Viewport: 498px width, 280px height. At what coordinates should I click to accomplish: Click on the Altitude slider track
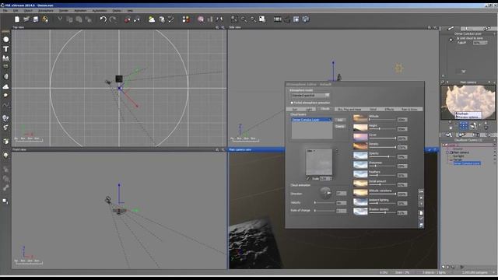coord(382,120)
